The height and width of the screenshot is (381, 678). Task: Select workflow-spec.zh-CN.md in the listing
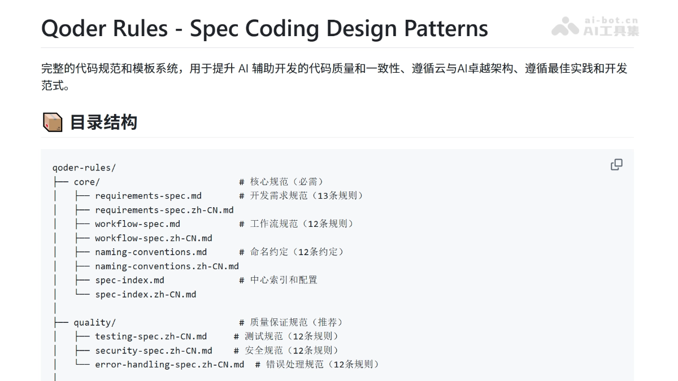point(153,238)
